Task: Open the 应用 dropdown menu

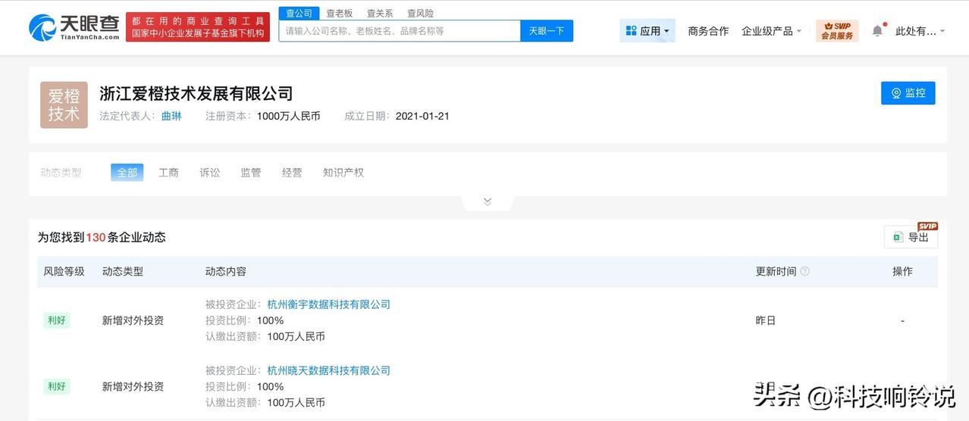Action: pyautogui.click(x=648, y=31)
